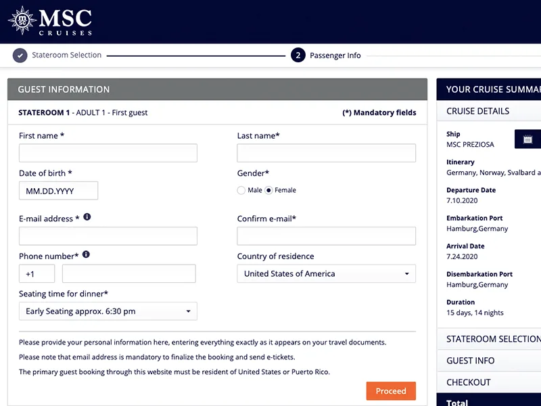Click the First name input field
Screen dimensions: 541x406
(x=108, y=153)
